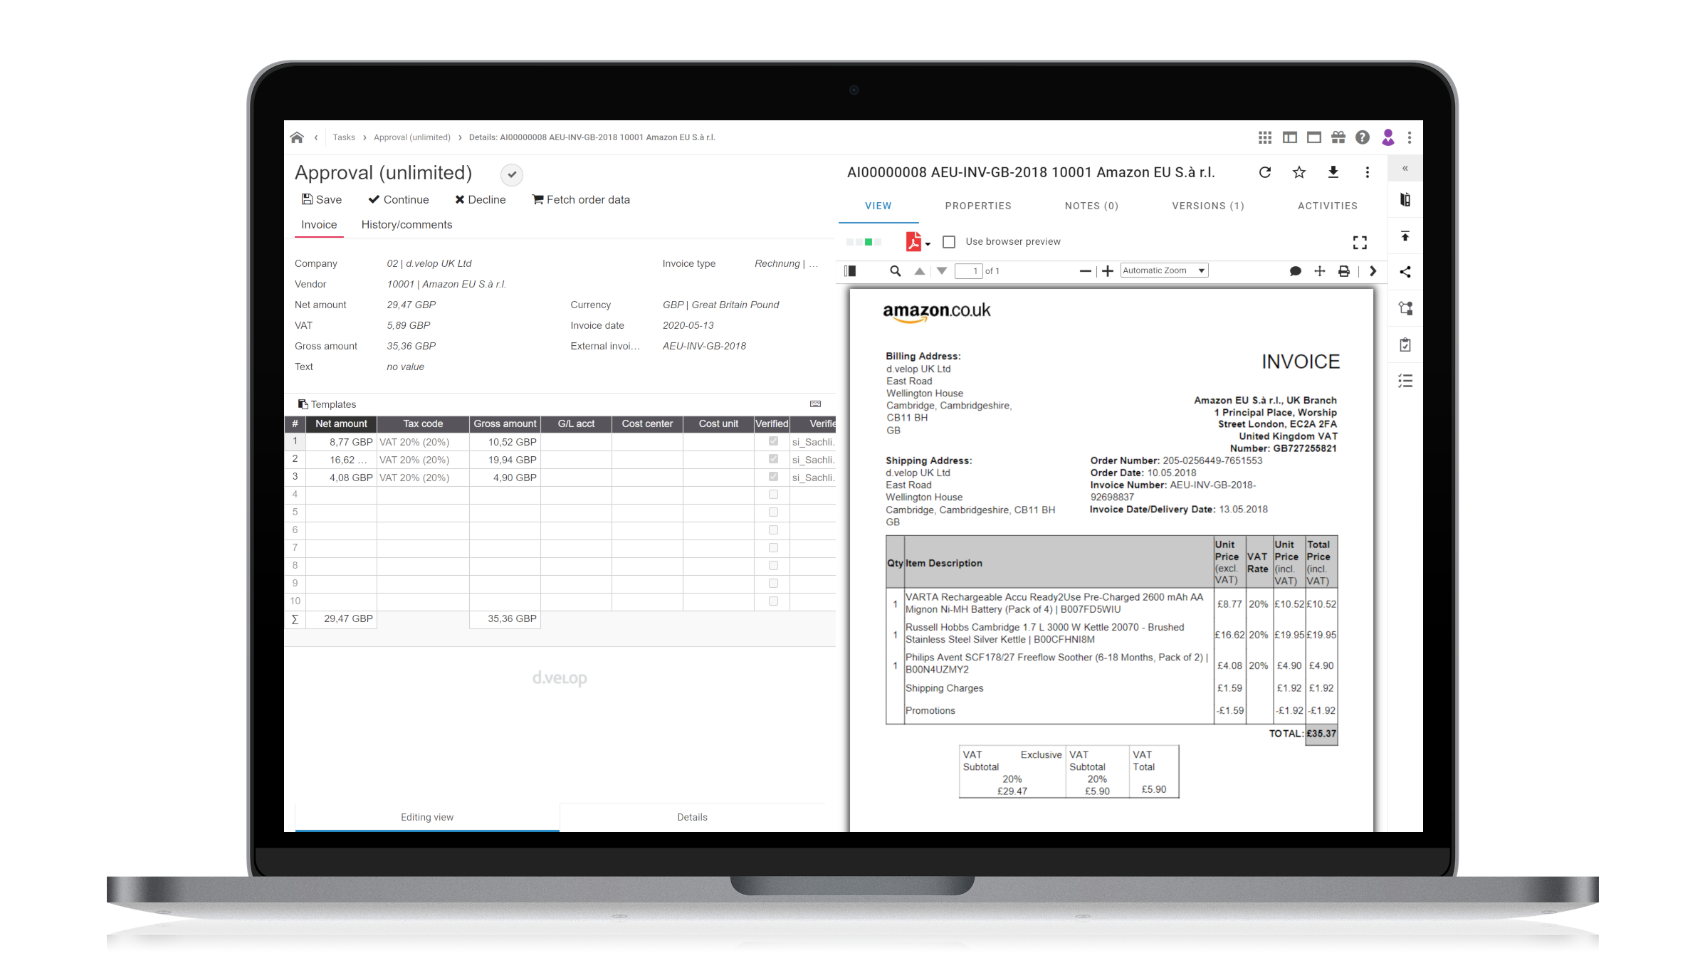Add a comment annotation to the PDF
Screen dimensions: 1705x980
tap(1296, 270)
